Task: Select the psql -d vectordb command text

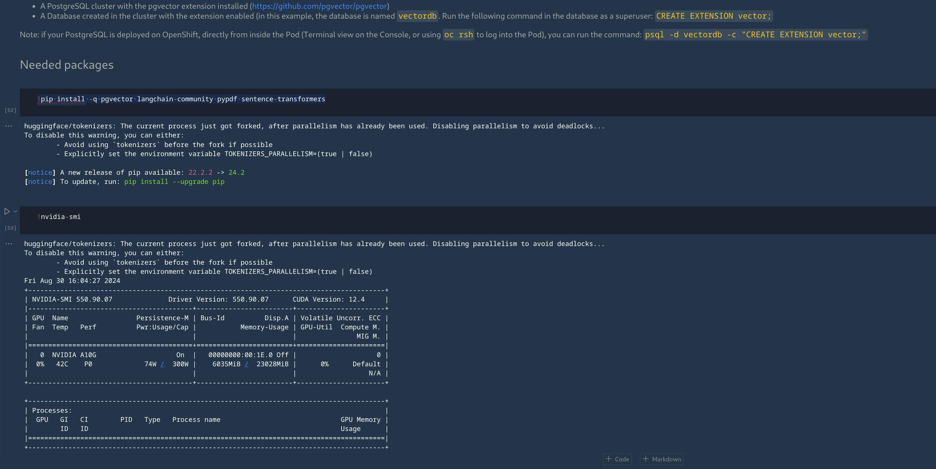Action: (x=755, y=35)
